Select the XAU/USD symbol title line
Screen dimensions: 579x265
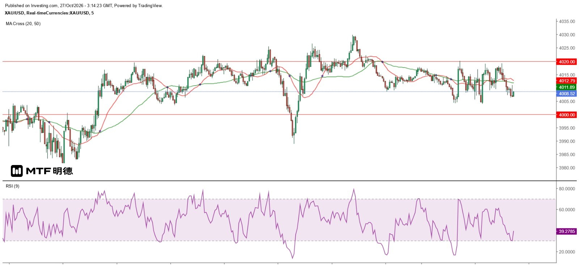click(x=49, y=13)
